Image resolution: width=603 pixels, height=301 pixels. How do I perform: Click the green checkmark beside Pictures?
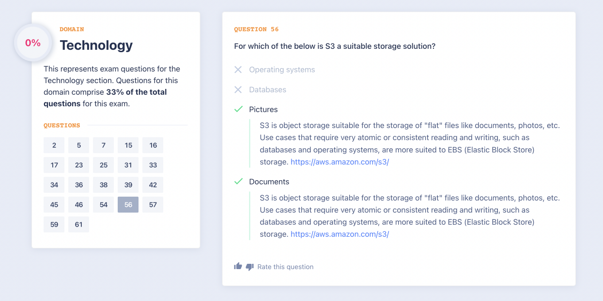tap(238, 109)
